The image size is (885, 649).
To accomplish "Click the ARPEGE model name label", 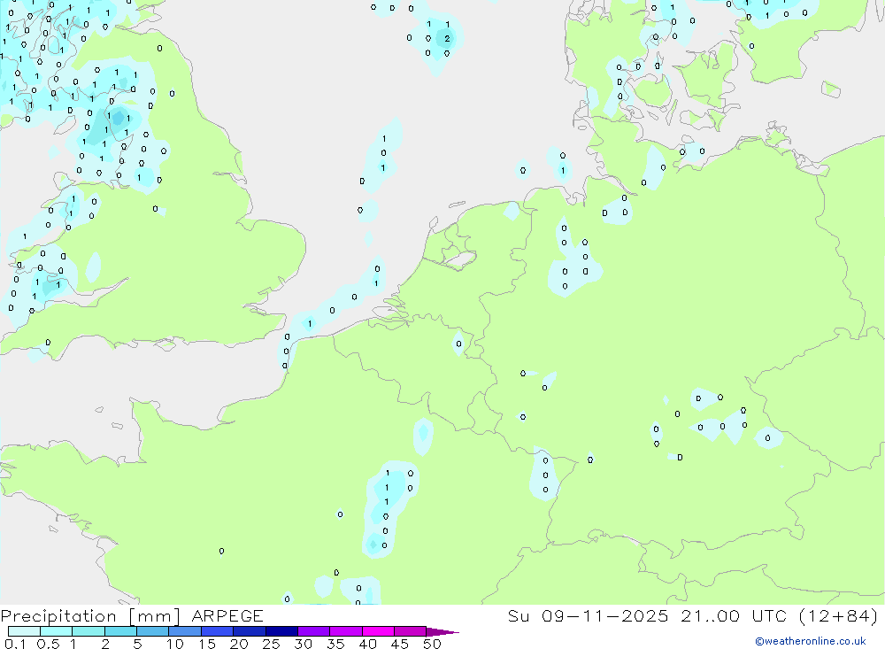I will tap(227, 616).
